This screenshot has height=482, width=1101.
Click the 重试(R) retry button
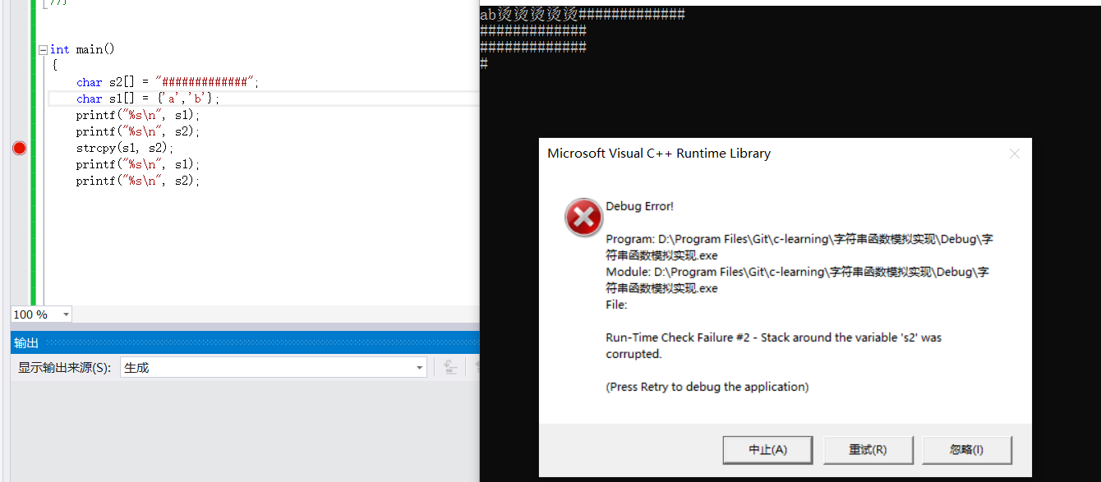coord(868,449)
